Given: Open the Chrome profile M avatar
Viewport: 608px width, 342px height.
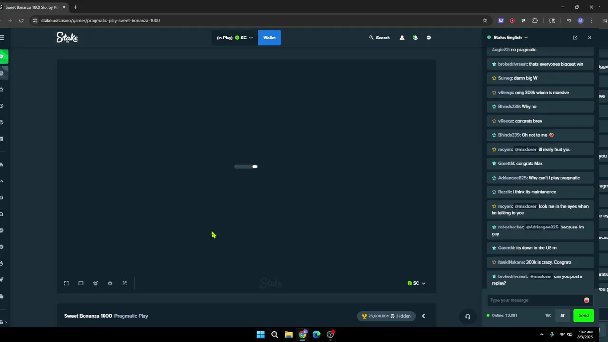Looking at the screenshot, I should coord(580,20).
